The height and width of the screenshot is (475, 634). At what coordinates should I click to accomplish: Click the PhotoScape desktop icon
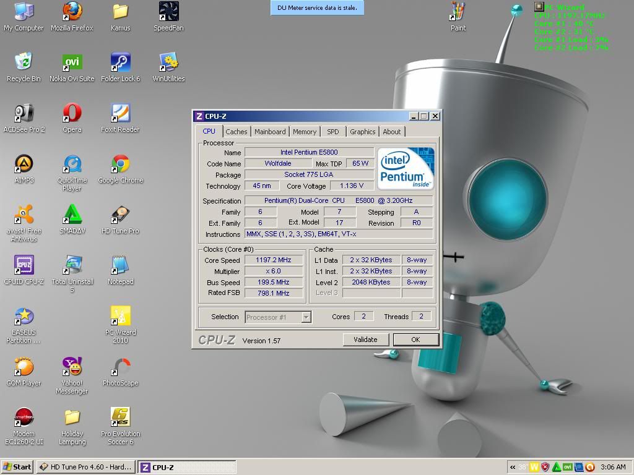click(x=121, y=372)
